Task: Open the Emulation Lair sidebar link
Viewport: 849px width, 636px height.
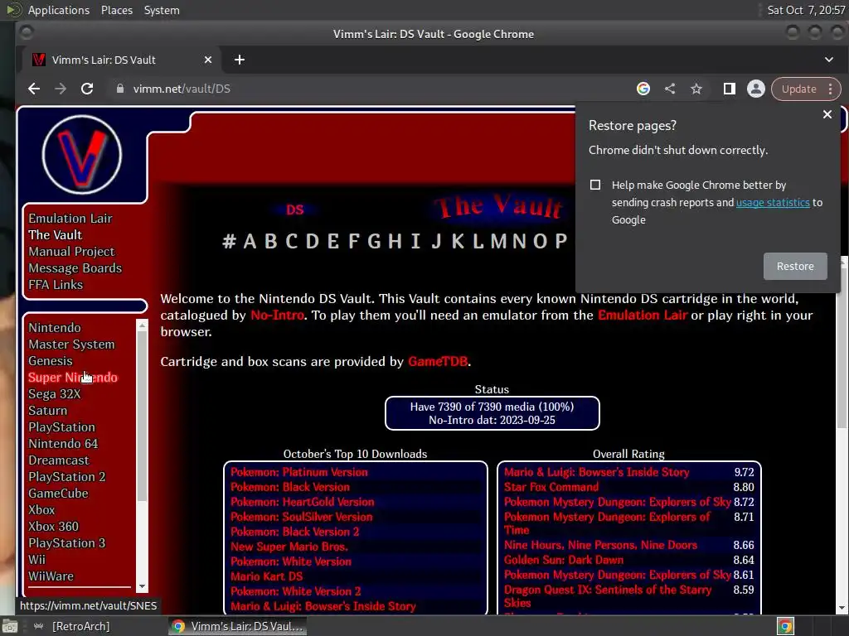Action: click(70, 218)
